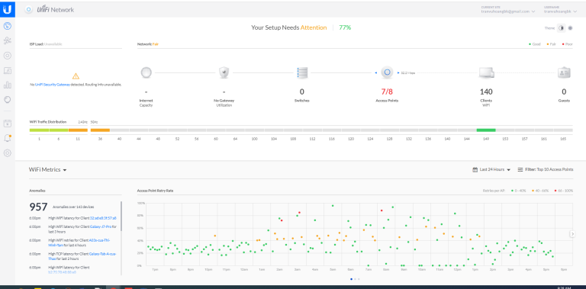Viewport: 586px width, 289px height.
Task: Click the Access Points 7/8 icon
Action: tap(387, 72)
